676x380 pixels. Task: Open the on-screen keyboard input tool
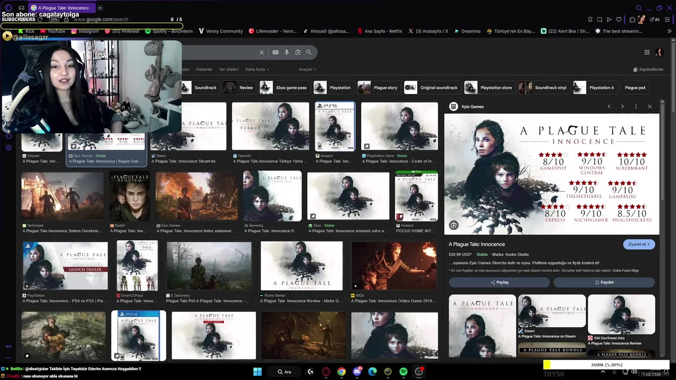point(275,52)
